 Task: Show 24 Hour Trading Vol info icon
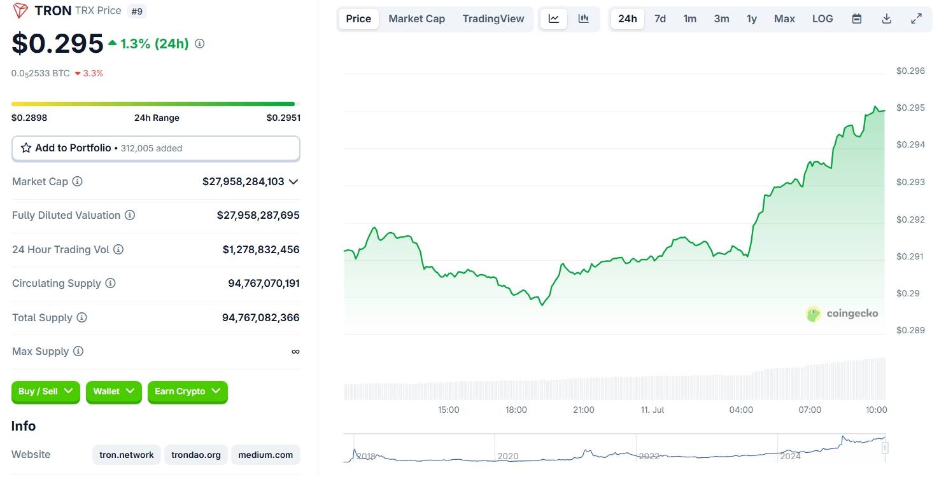pyautogui.click(x=118, y=249)
